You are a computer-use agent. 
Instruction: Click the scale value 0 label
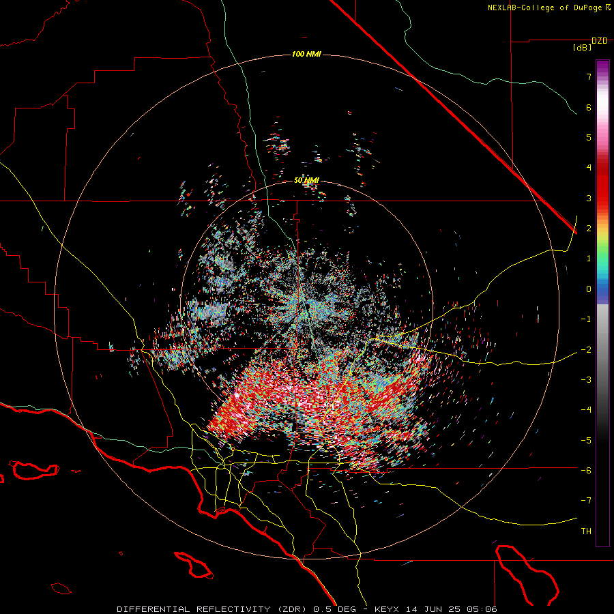[589, 289]
